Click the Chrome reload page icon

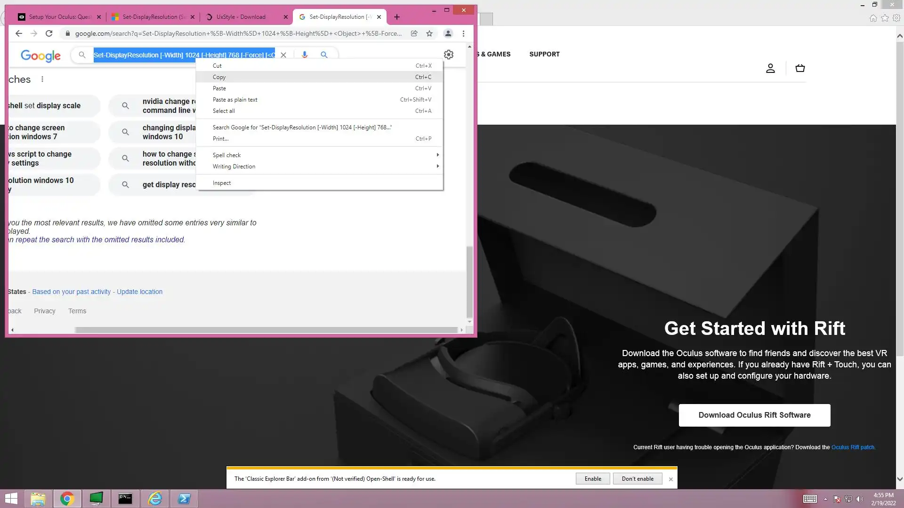click(49, 33)
